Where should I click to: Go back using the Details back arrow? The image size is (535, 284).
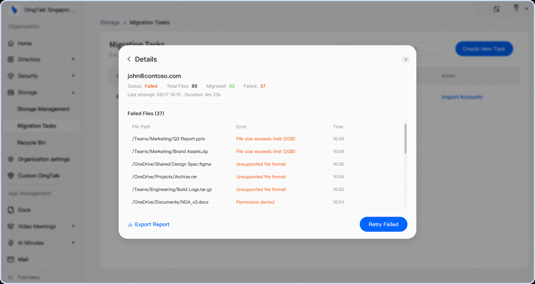point(129,59)
